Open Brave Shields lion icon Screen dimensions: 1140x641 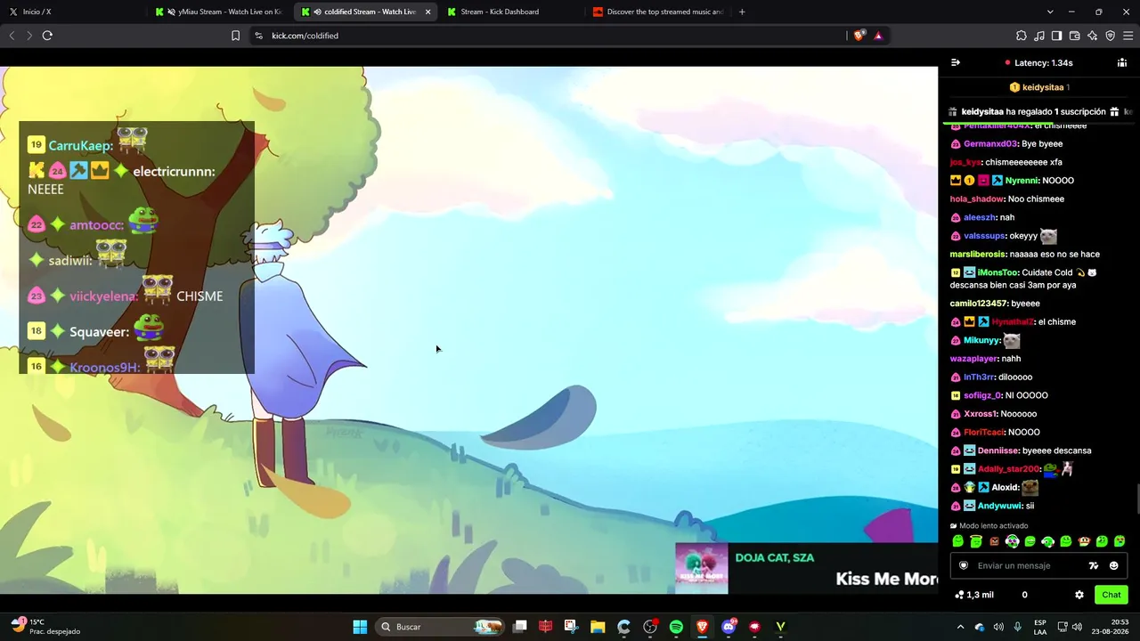pyautogui.click(x=859, y=36)
